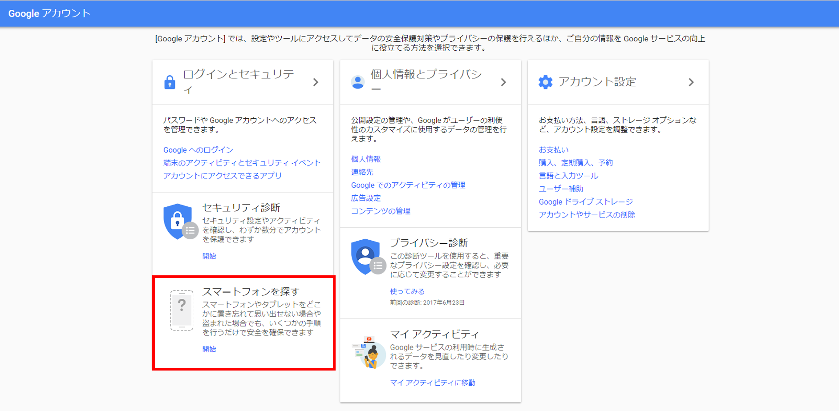Open the アカウント設定 section heading
The width and height of the screenshot is (839, 411).
[597, 82]
